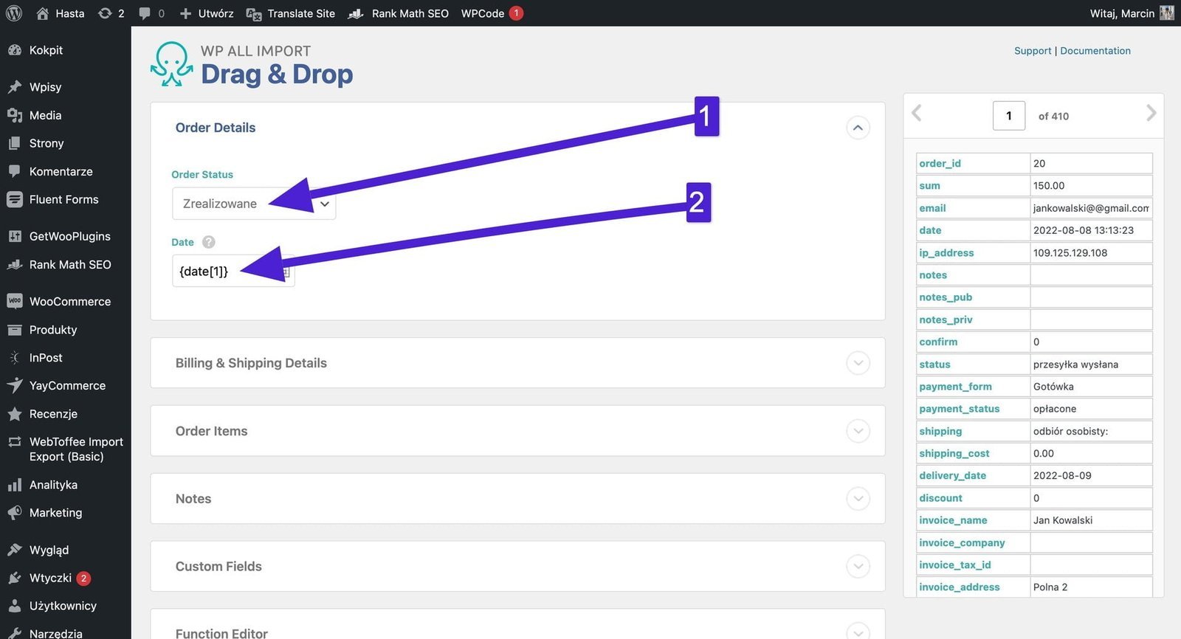Click the WP All Import octopus logo
The width and height of the screenshot is (1181, 639).
click(171, 64)
